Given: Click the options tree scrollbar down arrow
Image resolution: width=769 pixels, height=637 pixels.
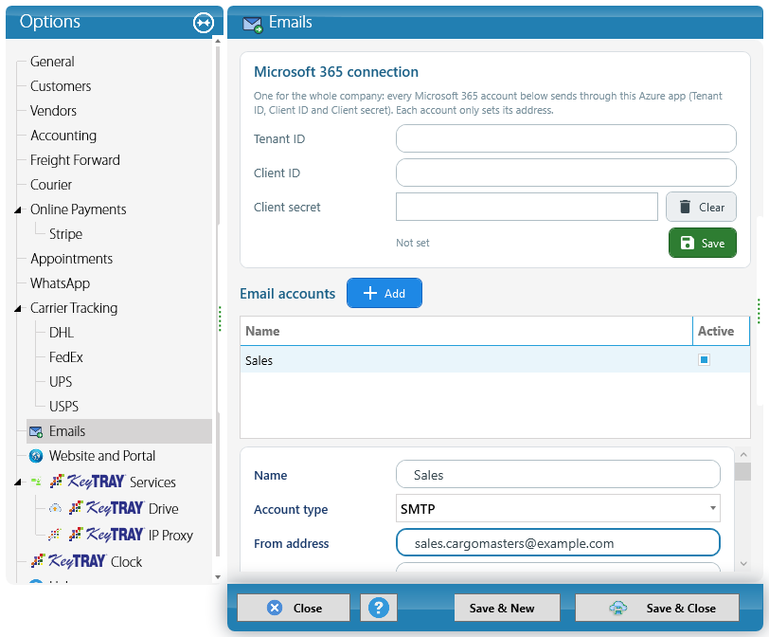Looking at the screenshot, I should pyautogui.click(x=218, y=577).
